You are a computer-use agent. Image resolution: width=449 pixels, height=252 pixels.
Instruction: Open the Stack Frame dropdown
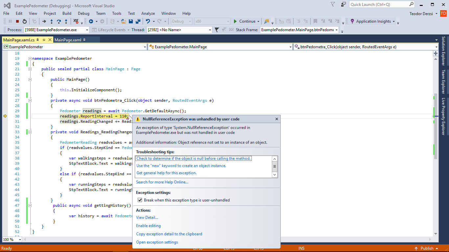(x=337, y=30)
